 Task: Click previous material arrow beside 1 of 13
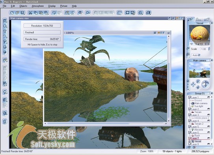206,44
